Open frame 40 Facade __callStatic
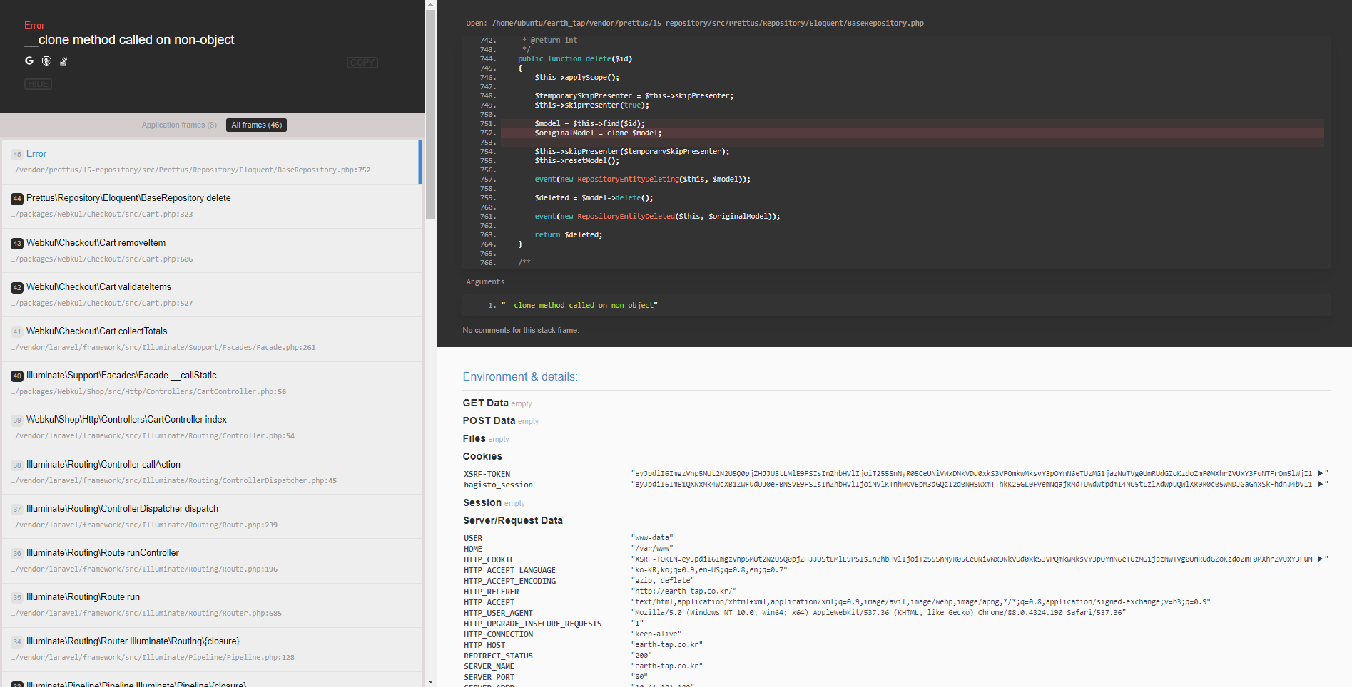1352x687 pixels. 212,383
